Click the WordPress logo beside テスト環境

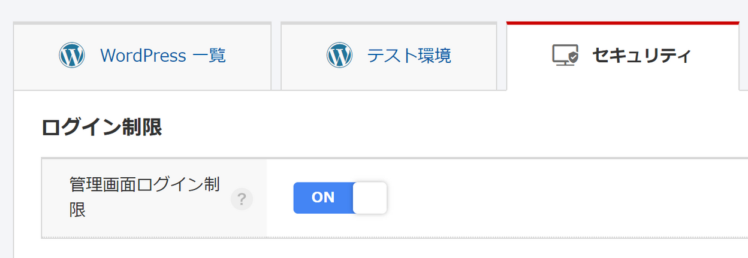[x=339, y=56]
